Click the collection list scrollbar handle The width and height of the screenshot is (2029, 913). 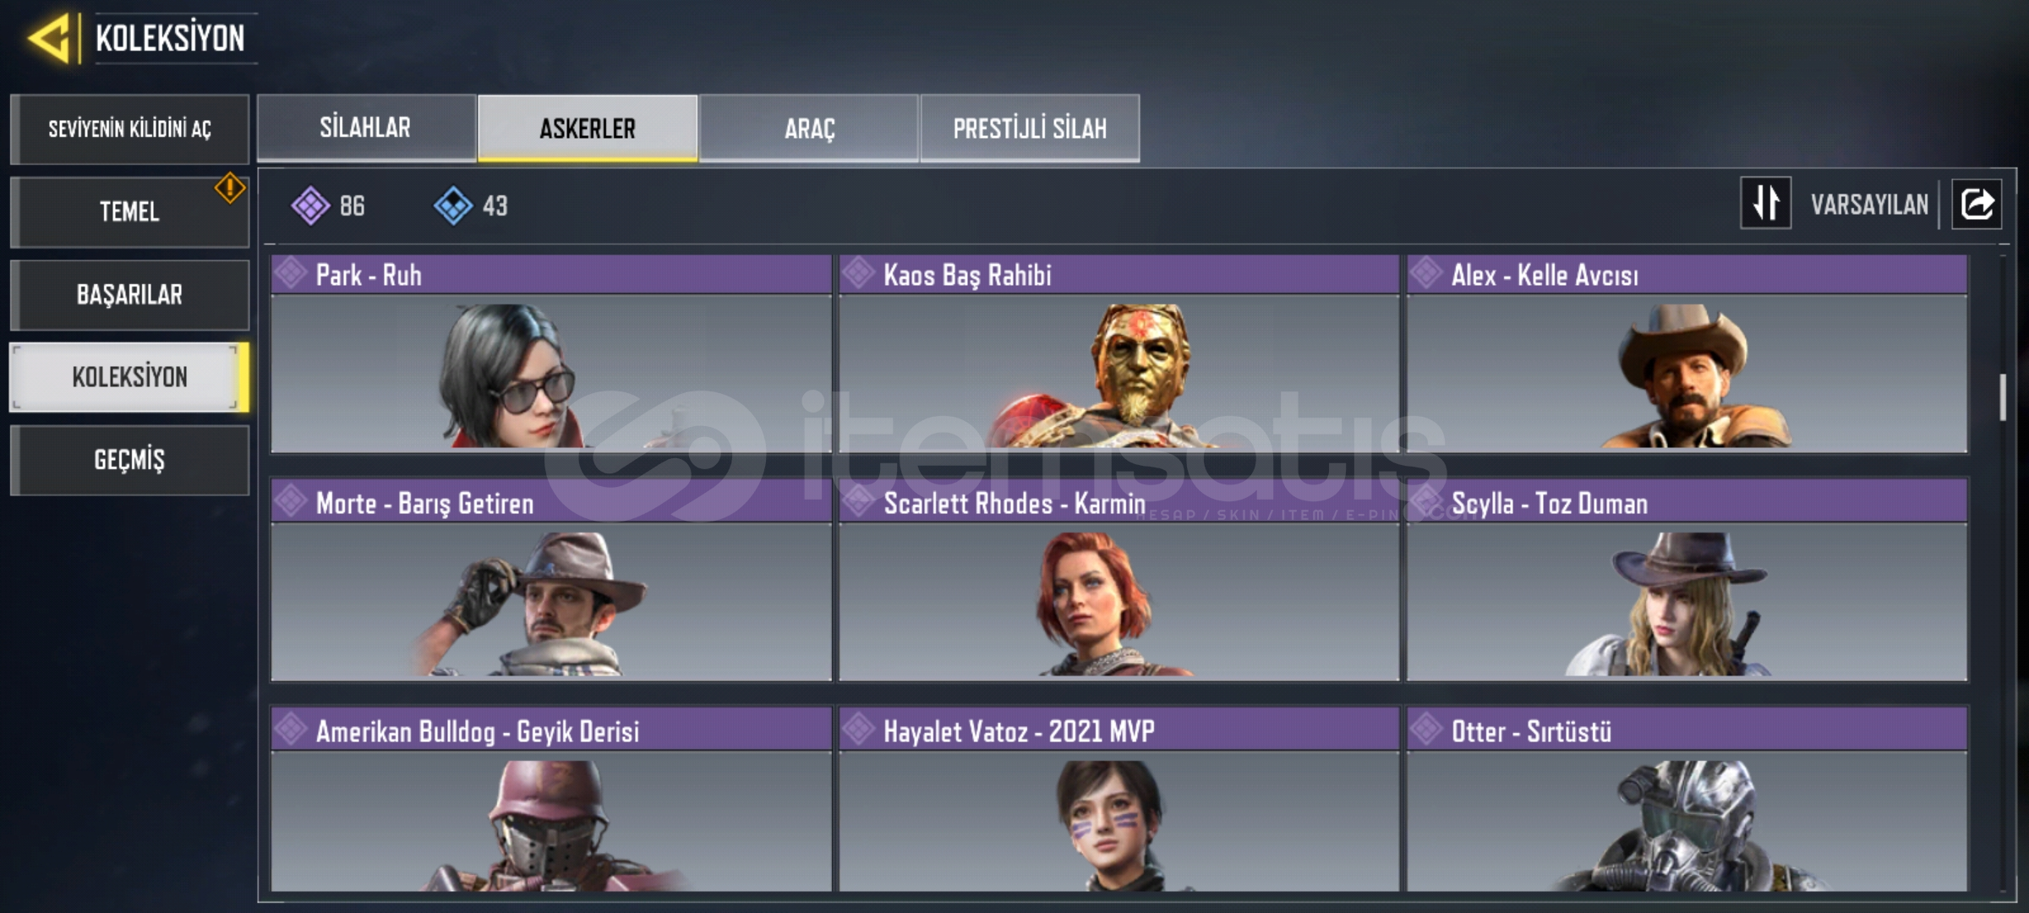2002,396
